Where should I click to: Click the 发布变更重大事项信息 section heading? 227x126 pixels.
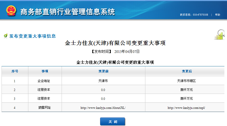tap(33, 36)
